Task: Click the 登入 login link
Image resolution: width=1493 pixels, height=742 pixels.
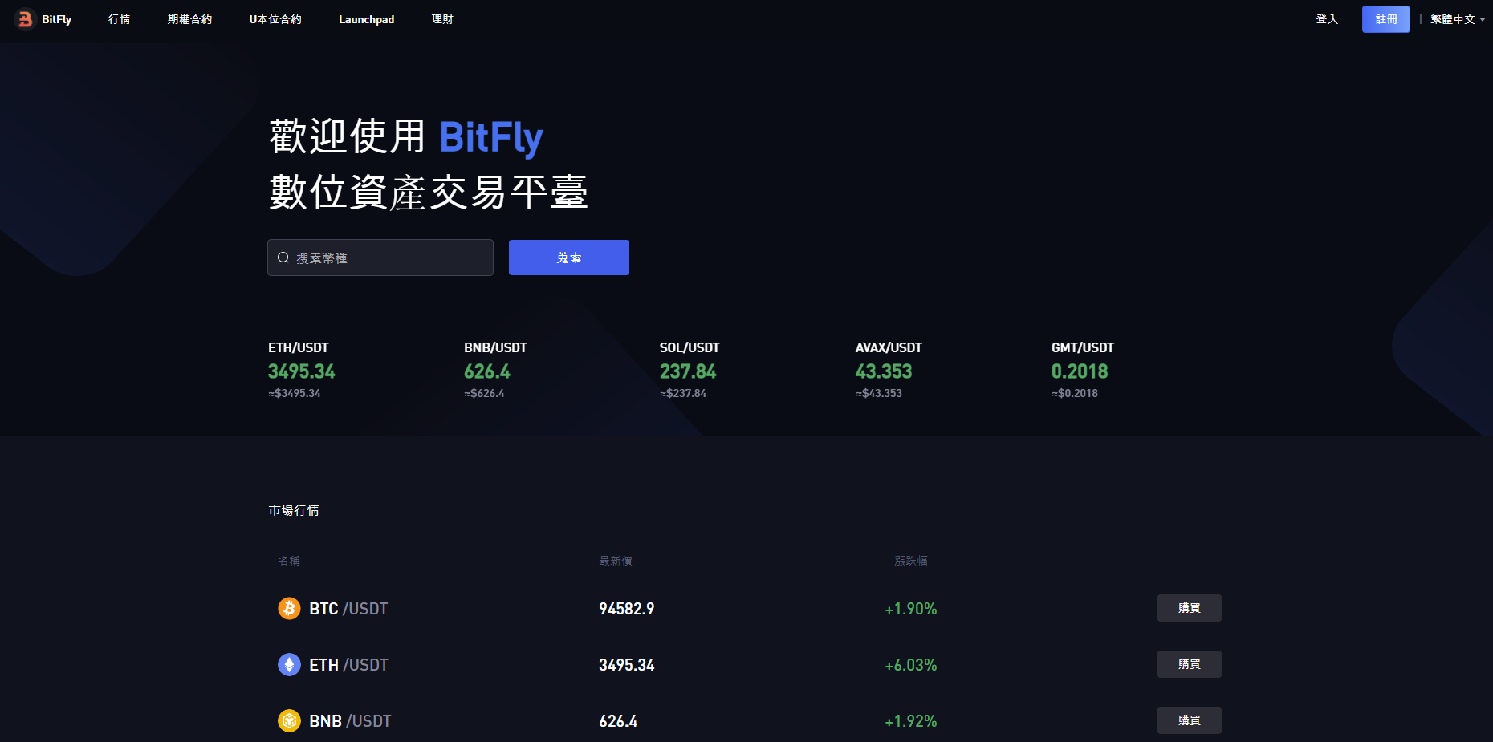Action: click(1327, 19)
